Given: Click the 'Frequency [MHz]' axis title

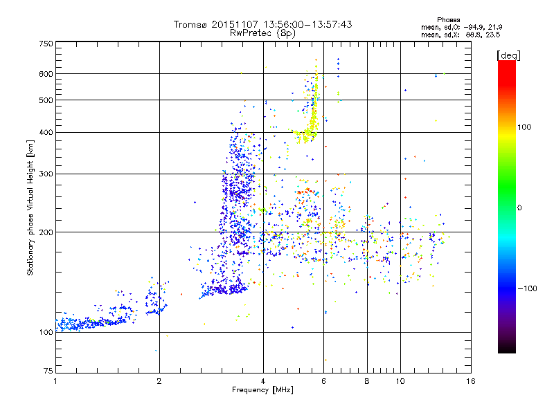Looking at the screenshot, I should point(262,390).
